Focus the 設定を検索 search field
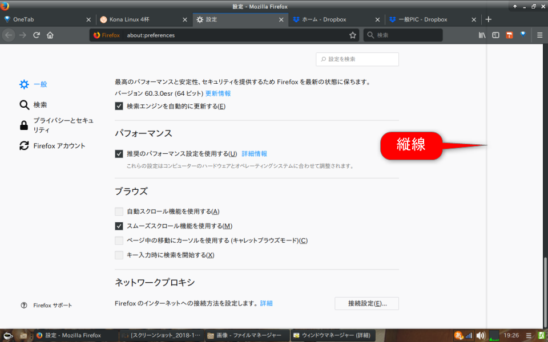Viewport: 548px width, 342px height. click(x=357, y=59)
